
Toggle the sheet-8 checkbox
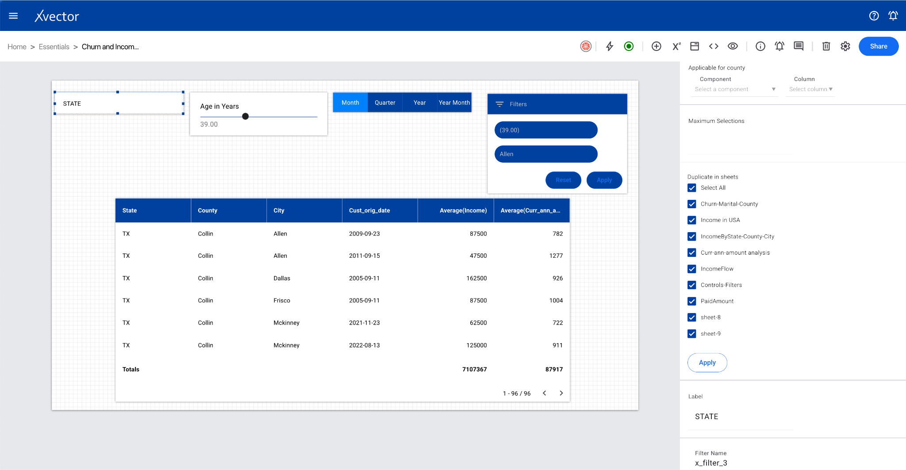pyautogui.click(x=692, y=317)
